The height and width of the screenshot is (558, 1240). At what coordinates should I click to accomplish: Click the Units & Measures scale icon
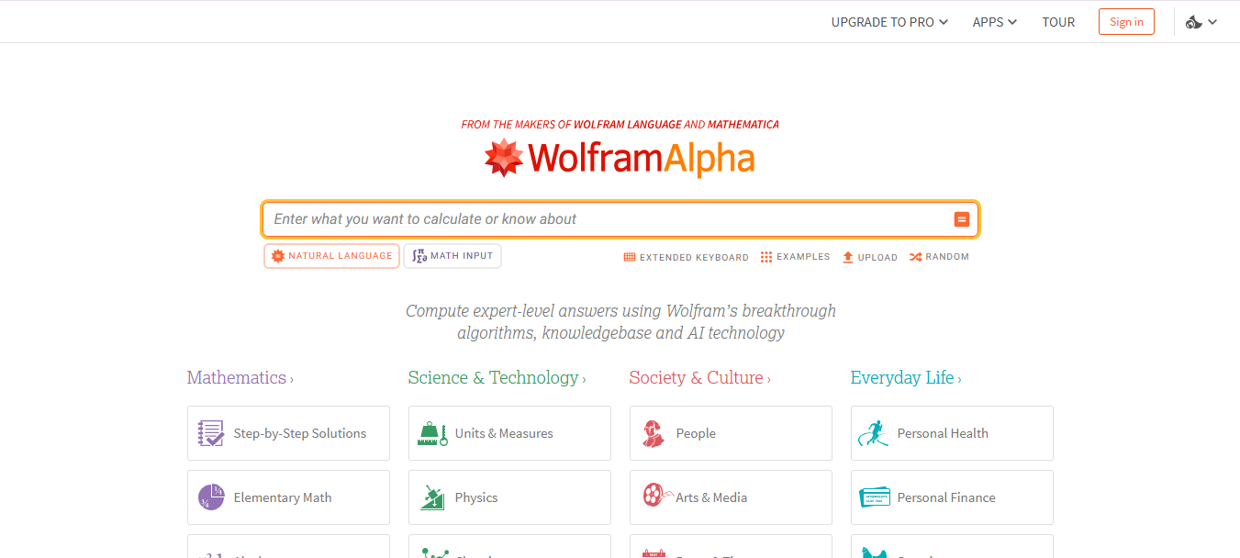click(x=432, y=433)
